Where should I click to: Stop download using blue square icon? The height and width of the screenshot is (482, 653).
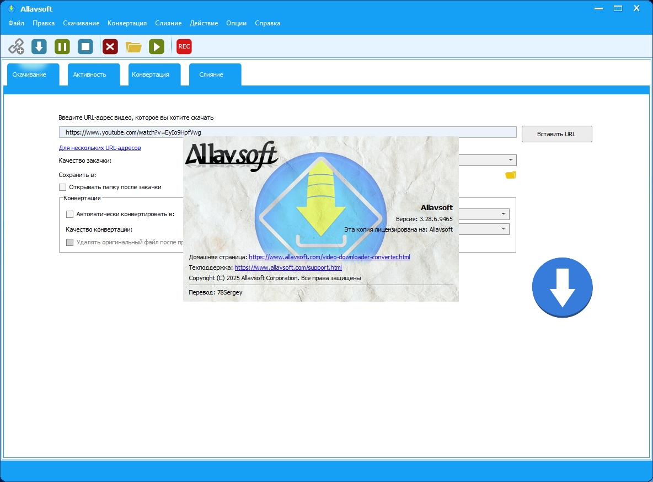[85, 46]
